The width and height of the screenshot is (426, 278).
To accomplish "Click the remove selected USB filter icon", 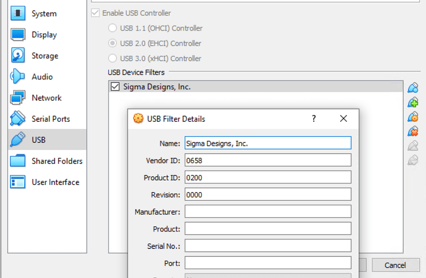I will [x=413, y=131].
